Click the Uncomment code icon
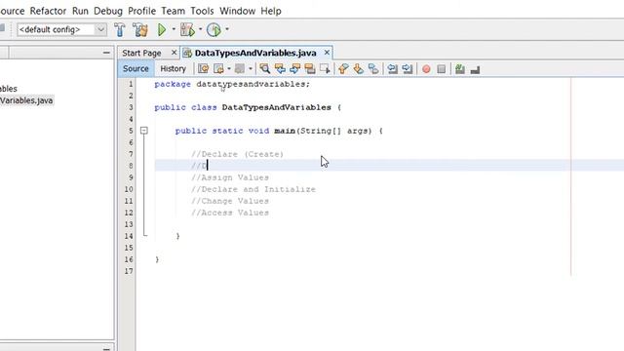The width and height of the screenshot is (624, 351). [475, 70]
